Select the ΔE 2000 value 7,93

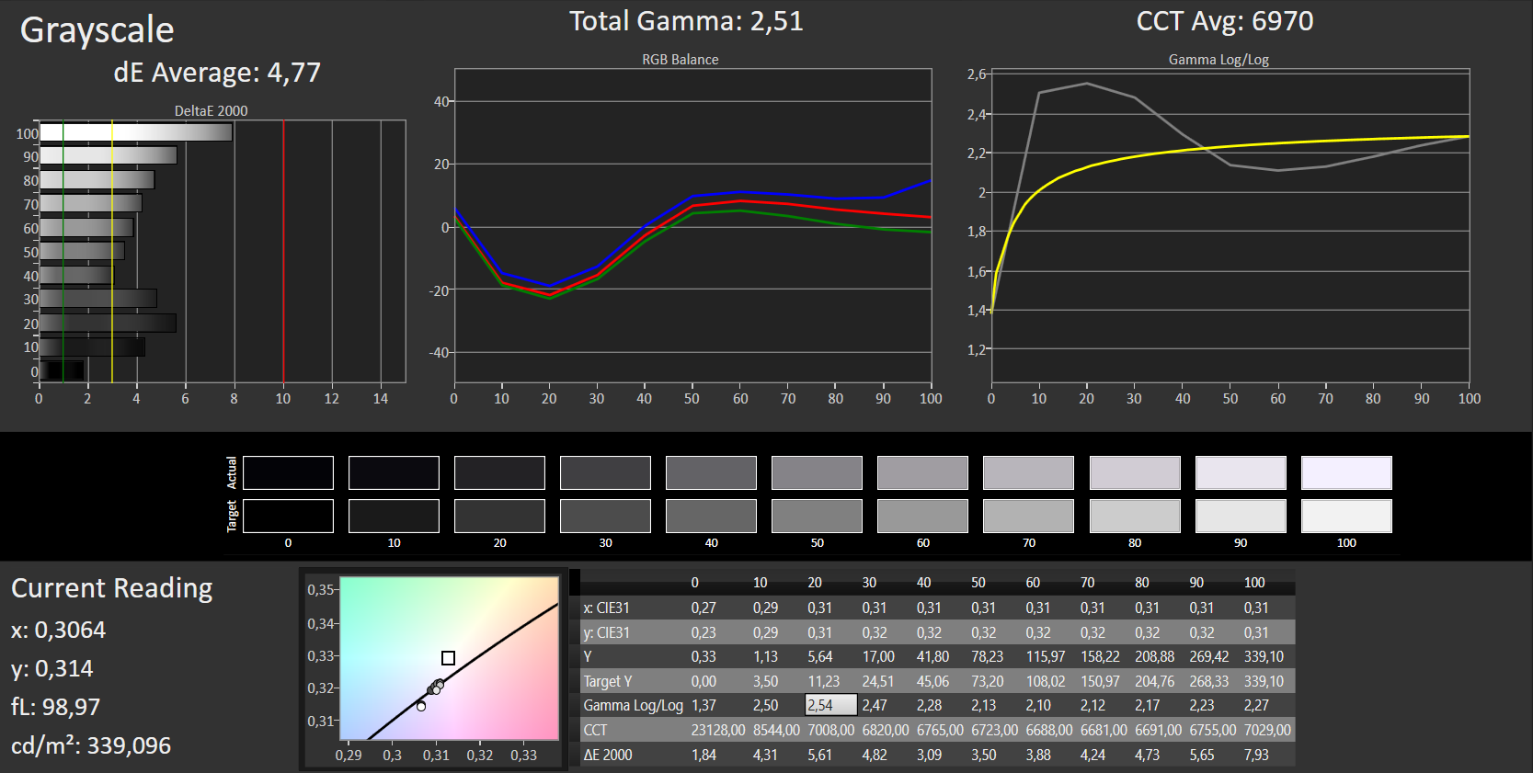(x=1256, y=755)
